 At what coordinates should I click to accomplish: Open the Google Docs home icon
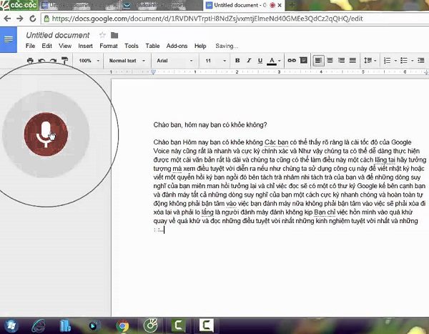pos(9,38)
